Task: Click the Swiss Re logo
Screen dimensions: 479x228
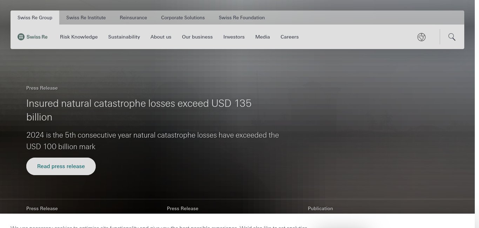Action: point(33,37)
